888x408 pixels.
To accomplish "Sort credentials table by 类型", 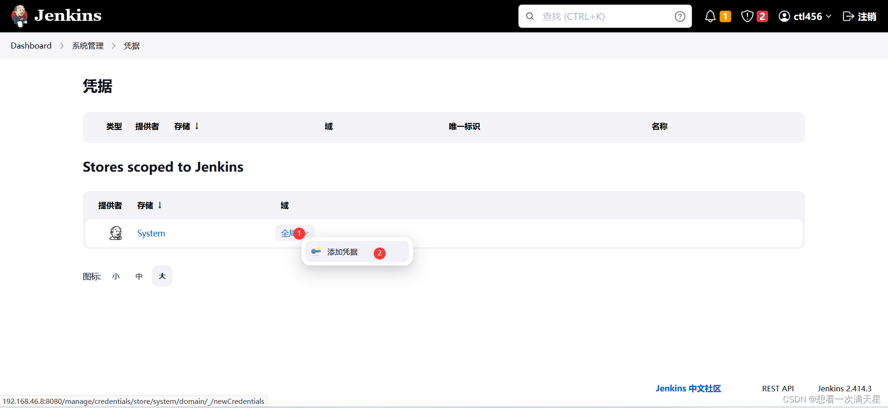I will (114, 126).
